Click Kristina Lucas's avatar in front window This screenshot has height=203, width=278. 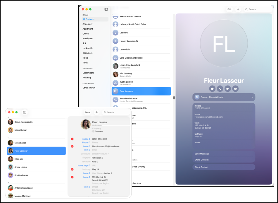(x=11, y=175)
